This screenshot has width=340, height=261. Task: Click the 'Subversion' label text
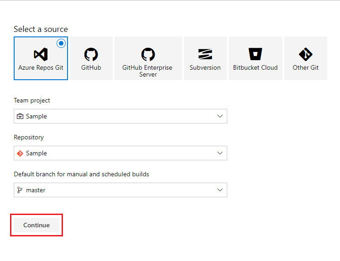[x=205, y=67]
